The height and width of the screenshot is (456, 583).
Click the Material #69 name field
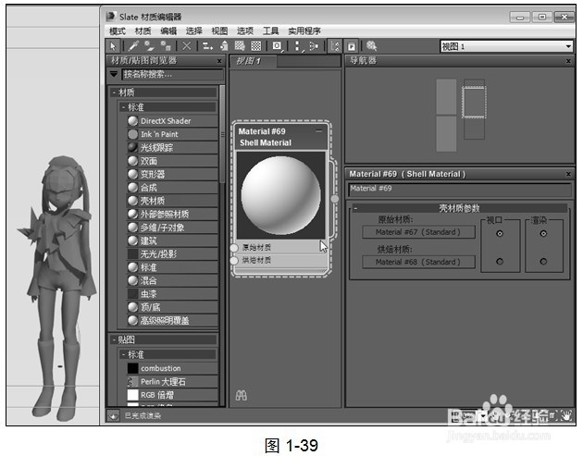(460, 189)
